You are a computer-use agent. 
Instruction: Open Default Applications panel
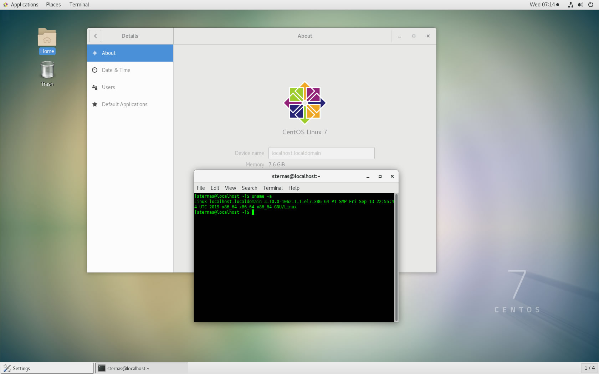tap(130, 104)
